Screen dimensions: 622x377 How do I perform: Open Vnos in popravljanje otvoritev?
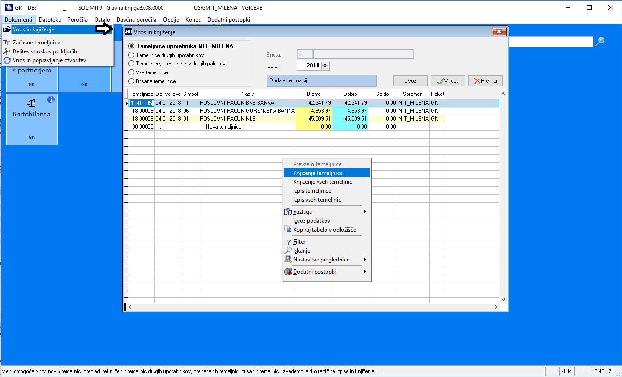coord(49,60)
